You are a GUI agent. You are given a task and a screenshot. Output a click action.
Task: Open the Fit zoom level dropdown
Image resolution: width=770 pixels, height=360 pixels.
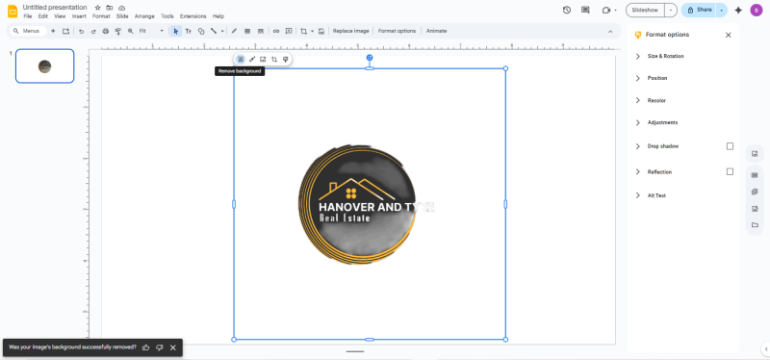[151, 31]
